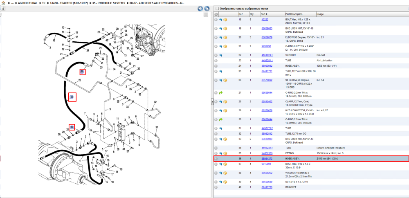This screenshot has width=409, height=198.
Task: Click '2150 mm (84-1/2 in)' usage text
Action: [327, 159]
